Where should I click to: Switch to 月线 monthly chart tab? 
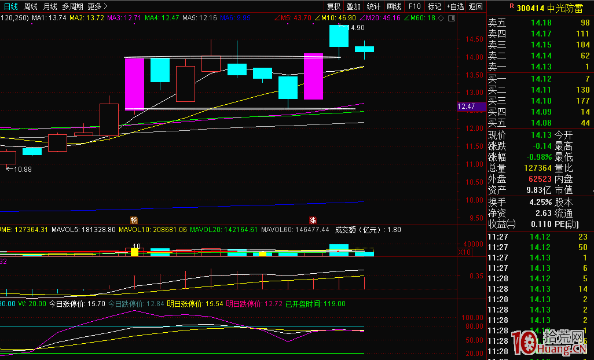pyautogui.click(x=50, y=6)
